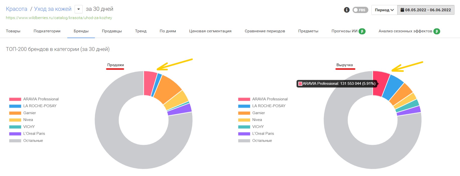460x176 pixels.
Task: Click LA ROCHE-POSAY blue swatch in sales legend
Action: pos(15,106)
